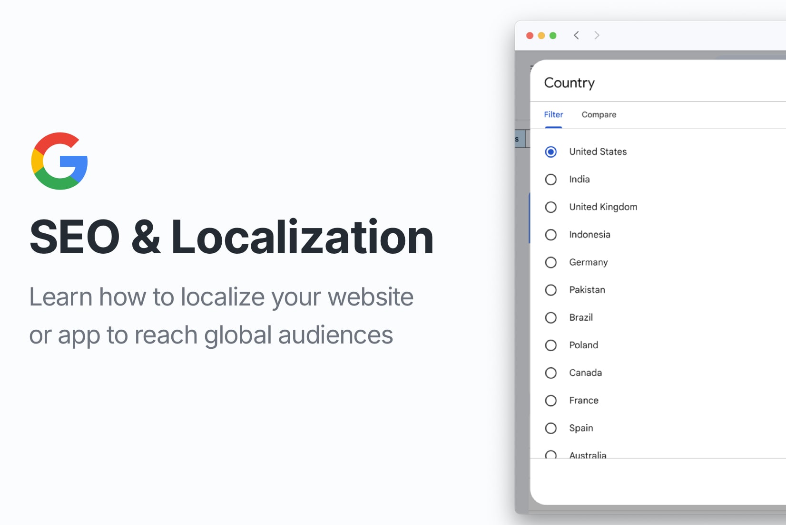Select the India radio button
This screenshot has width=786, height=525.
pyautogui.click(x=550, y=180)
